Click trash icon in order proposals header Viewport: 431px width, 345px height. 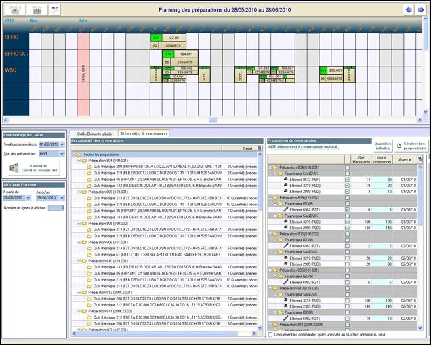pos(419,159)
